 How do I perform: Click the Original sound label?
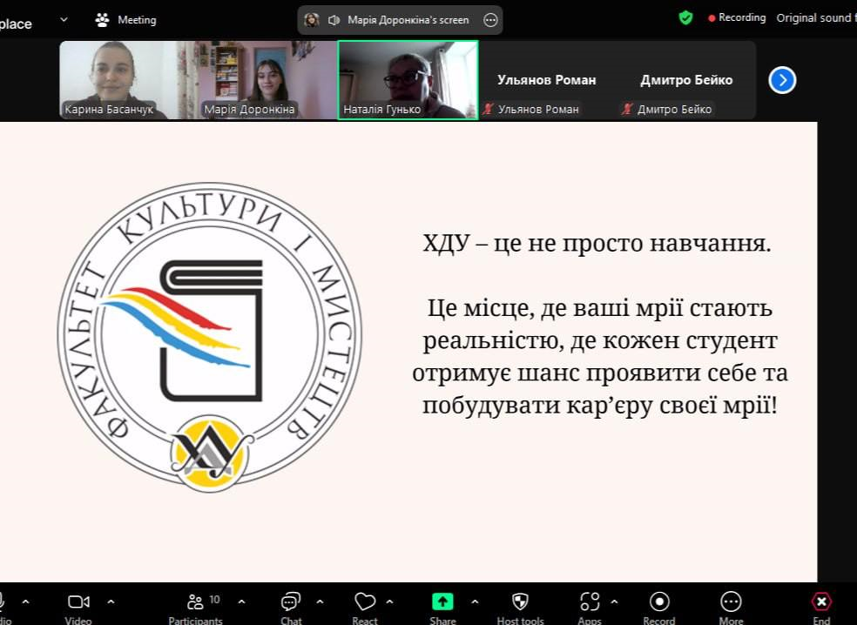click(x=816, y=18)
